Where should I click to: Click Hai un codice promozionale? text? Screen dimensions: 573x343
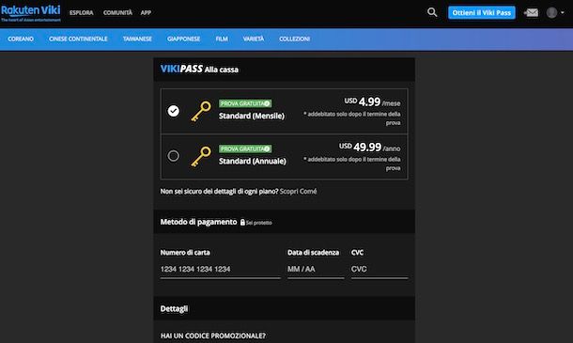[212, 335]
